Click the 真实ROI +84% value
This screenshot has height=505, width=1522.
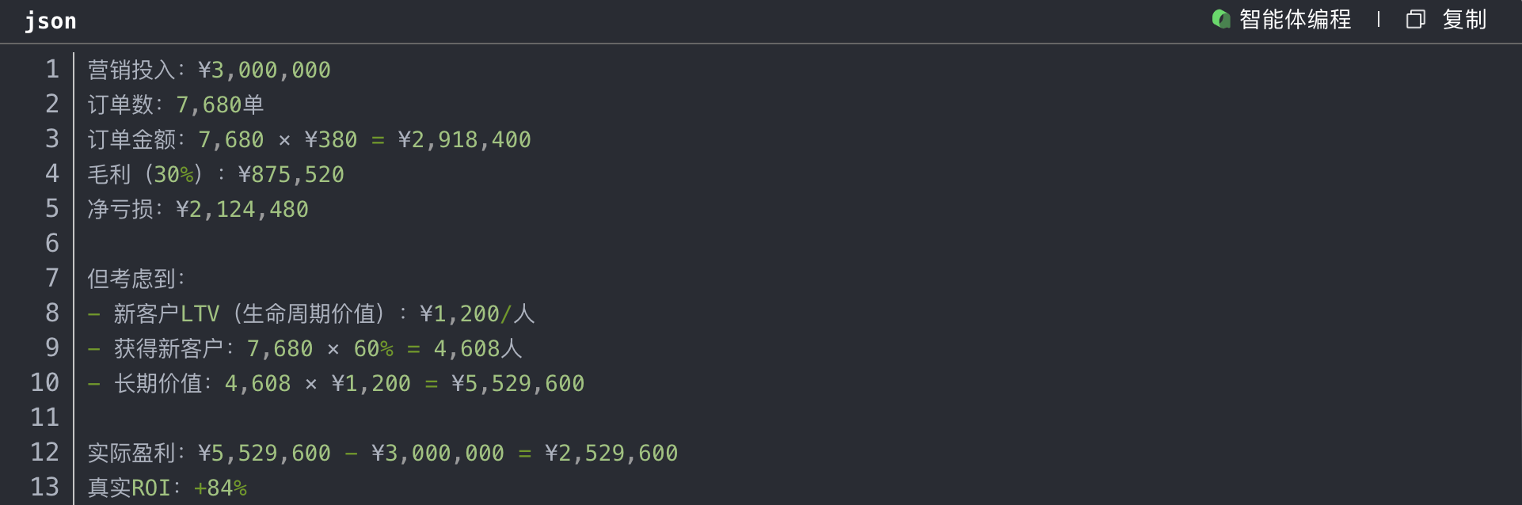[x=220, y=488]
